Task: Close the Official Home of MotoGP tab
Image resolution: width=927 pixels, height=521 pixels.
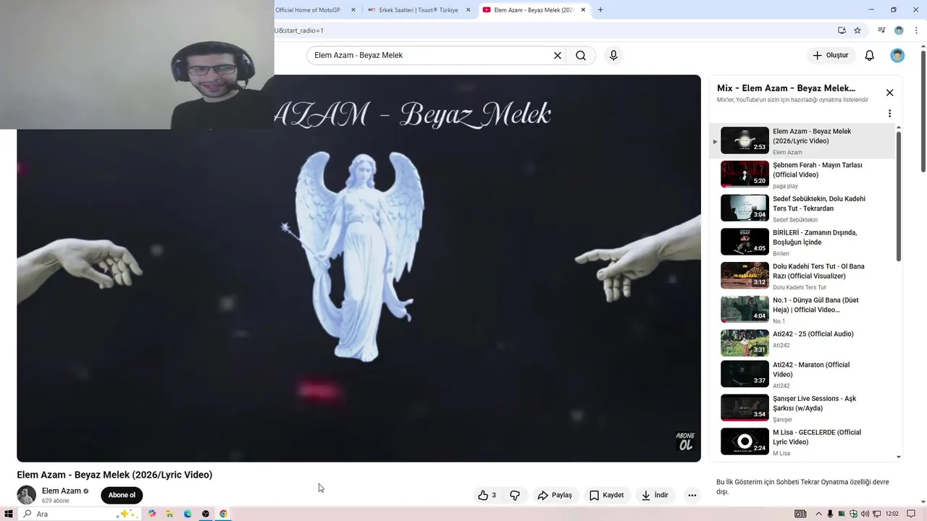Action: click(353, 10)
